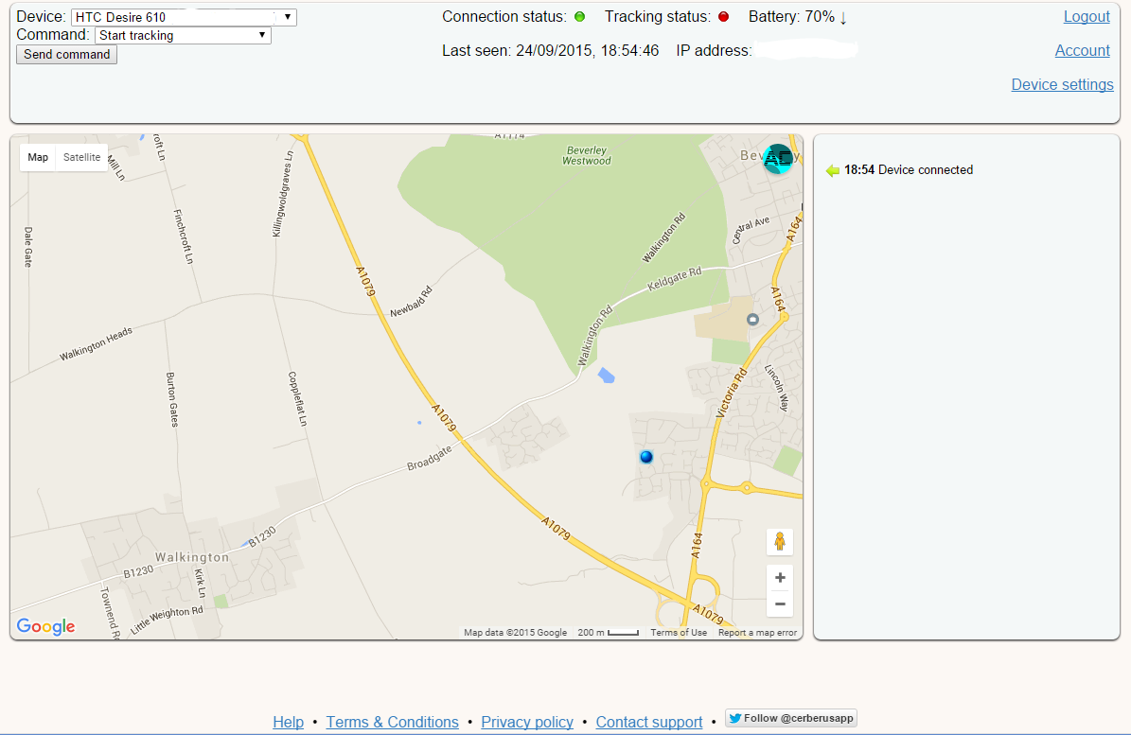This screenshot has height=735, width=1131.
Task: Select the Street View pegman icon
Action: coord(780,542)
